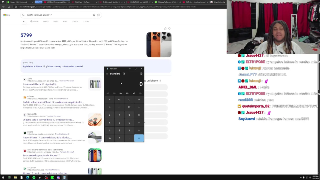Open the iPhone 17 orange product image
320x180 pixels.
(x=159, y=45)
